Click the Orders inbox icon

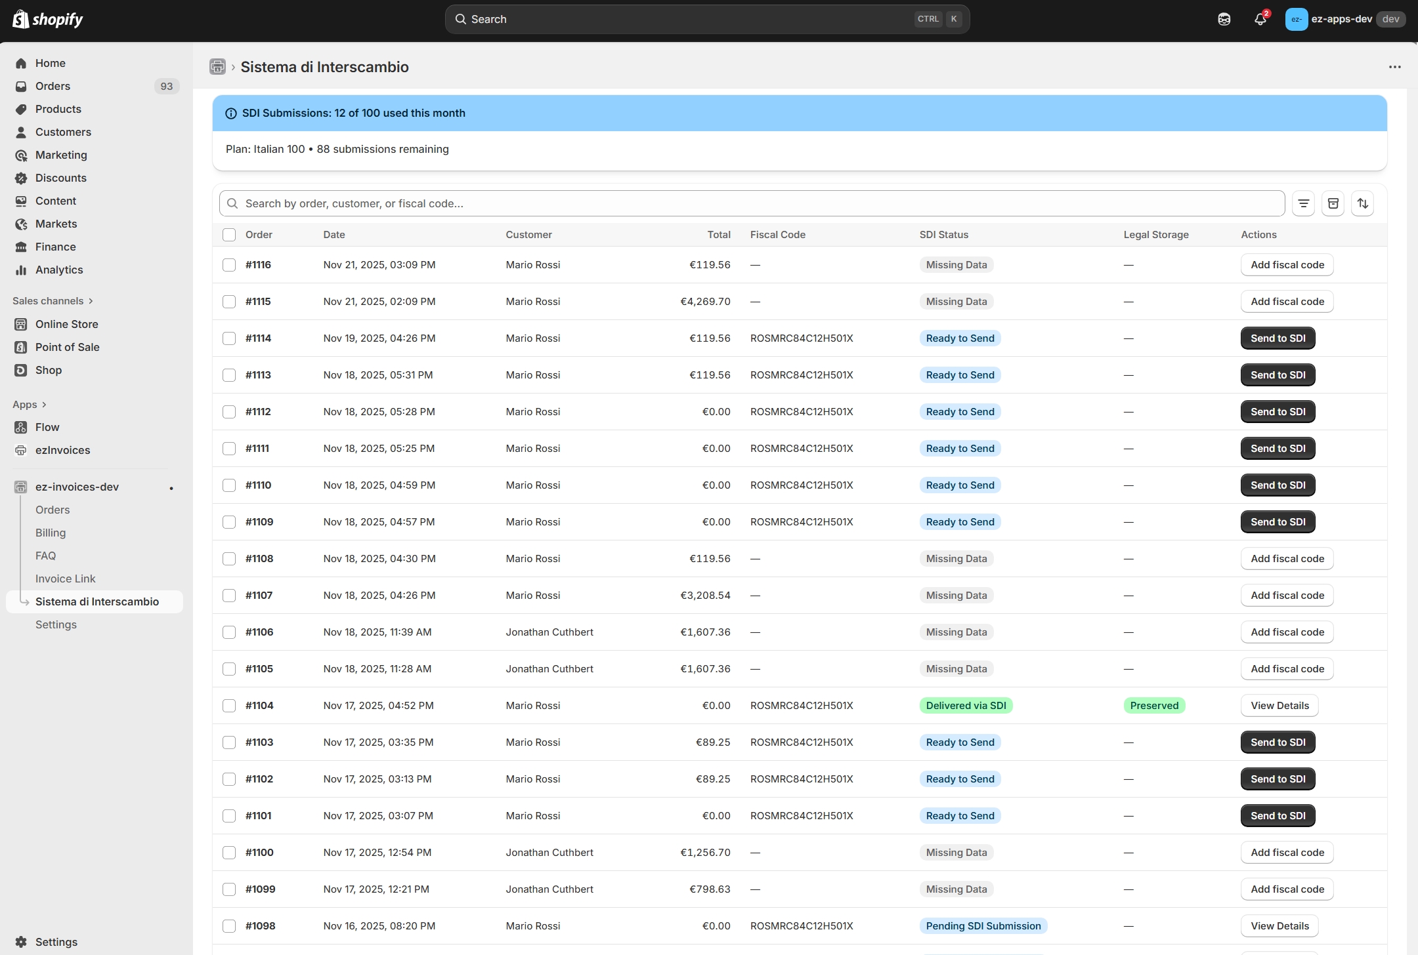21,86
